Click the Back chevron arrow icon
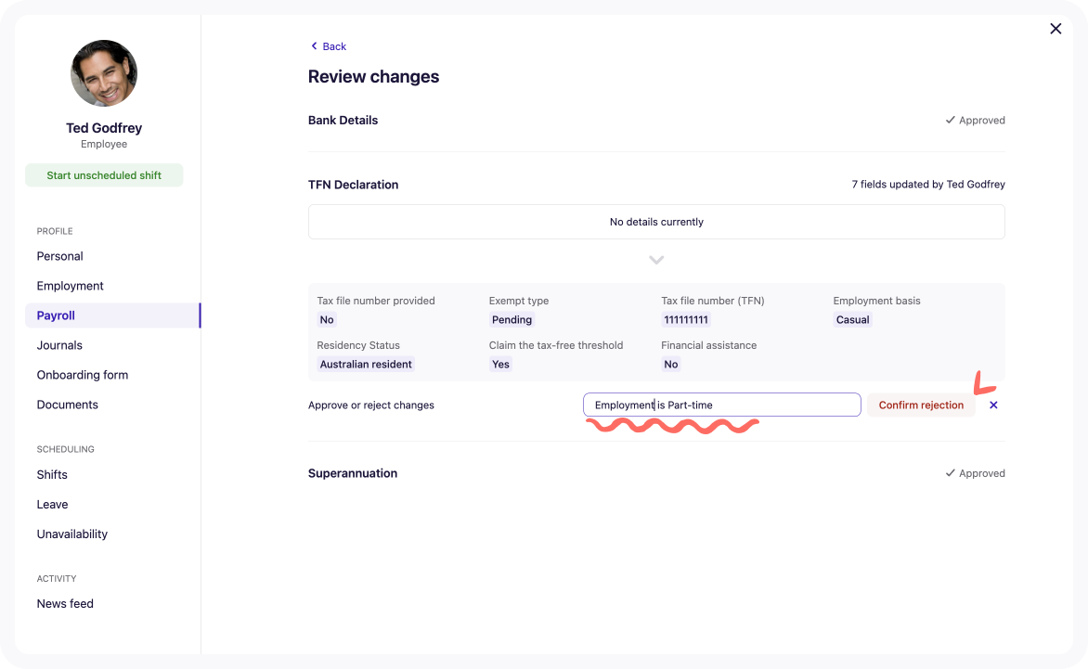Image resolution: width=1088 pixels, height=669 pixels. 314,45
